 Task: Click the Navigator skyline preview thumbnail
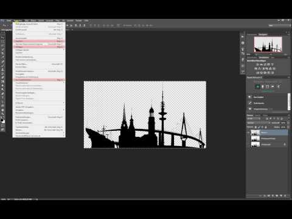(x=268, y=45)
